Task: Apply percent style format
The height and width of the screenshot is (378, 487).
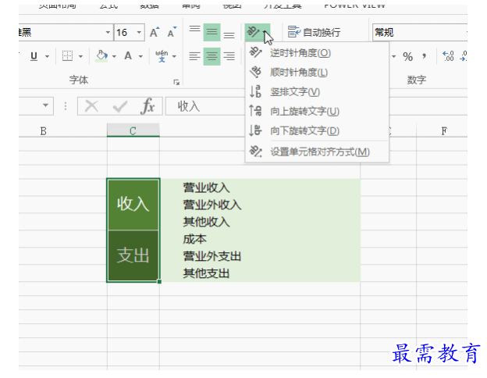Action: click(x=408, y=56)
